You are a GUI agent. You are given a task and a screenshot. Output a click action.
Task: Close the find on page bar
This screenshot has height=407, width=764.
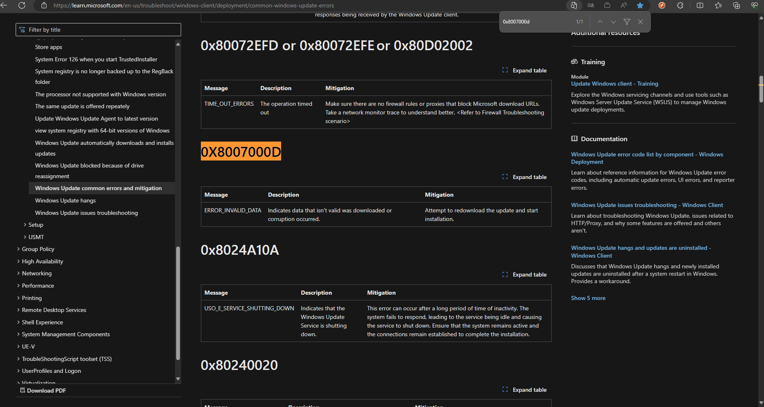point(641,22)
